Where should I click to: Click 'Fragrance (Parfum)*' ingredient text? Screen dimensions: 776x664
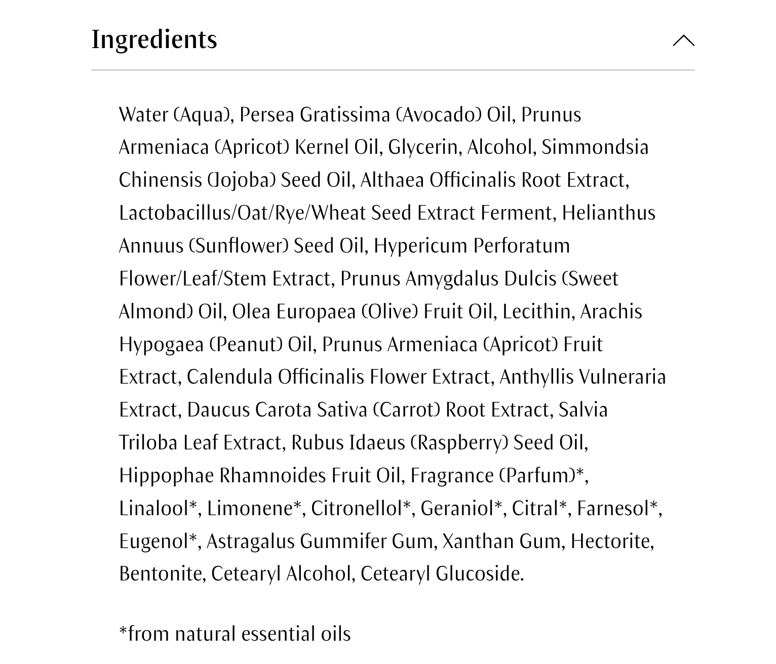[x=498, y=476]
